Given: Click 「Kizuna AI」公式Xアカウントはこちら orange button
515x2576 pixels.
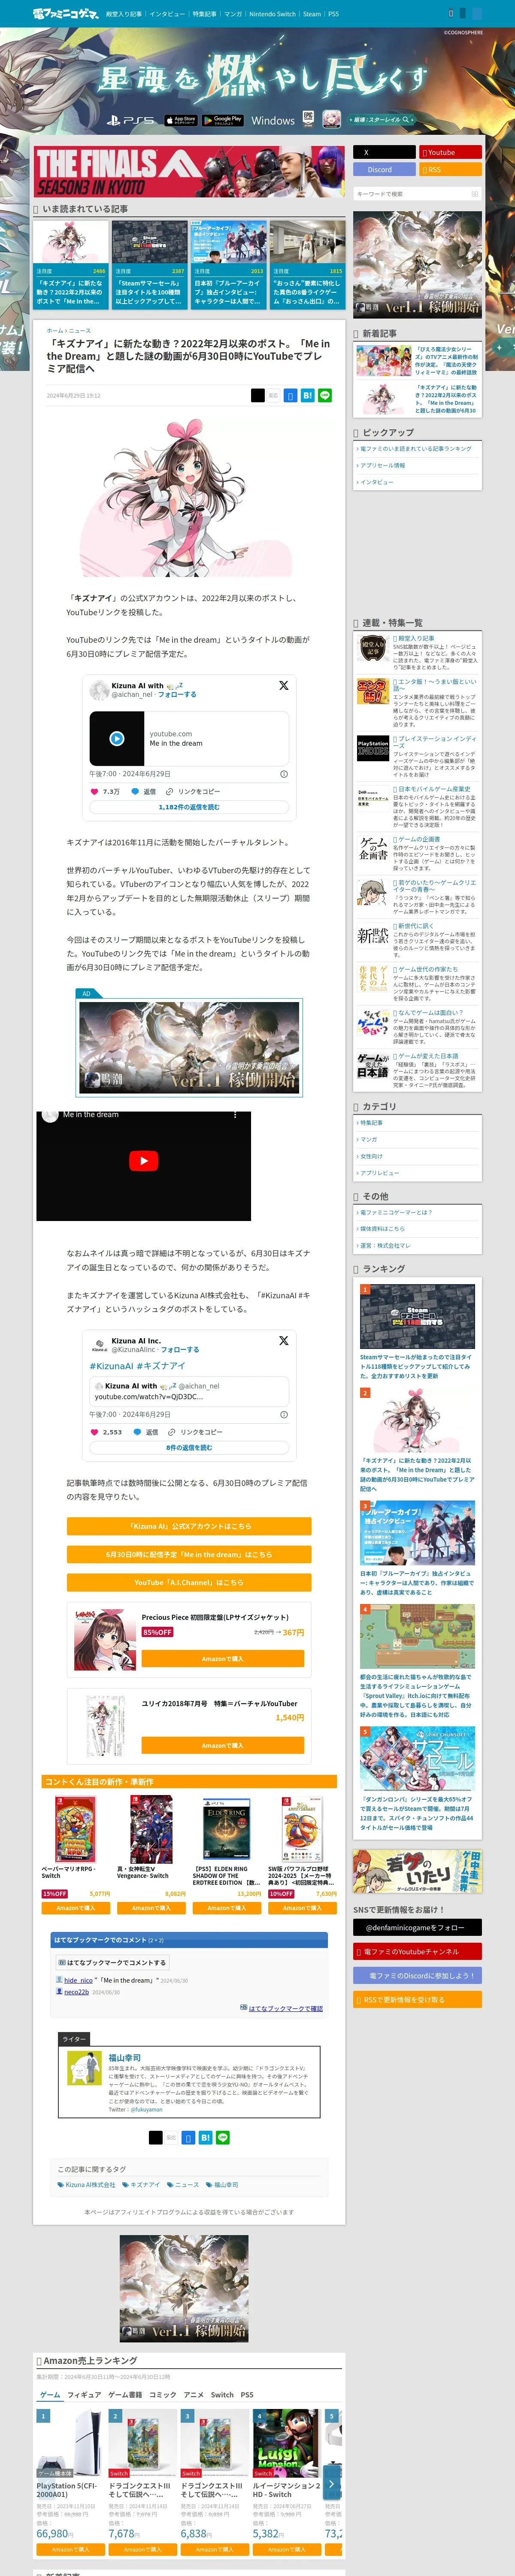Looking at the screenshot, I should tap(189, 1526).
